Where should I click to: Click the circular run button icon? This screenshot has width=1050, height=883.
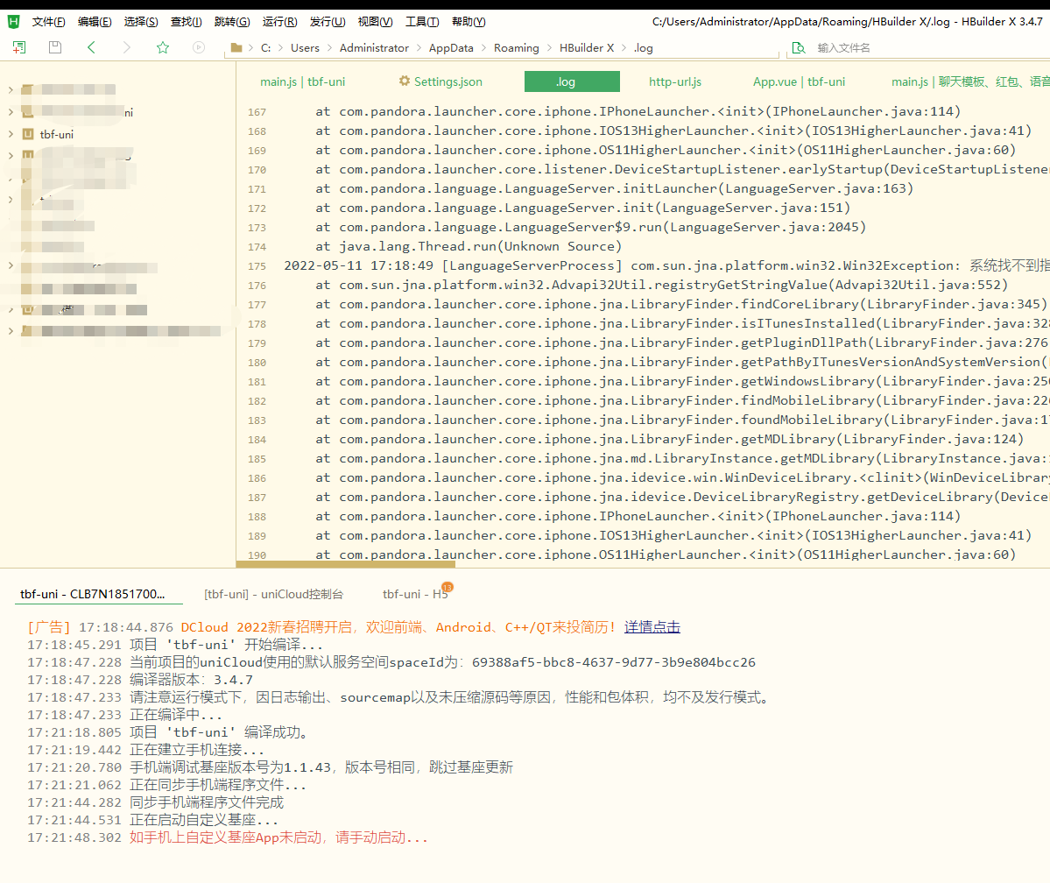click(x=199, y=47)
